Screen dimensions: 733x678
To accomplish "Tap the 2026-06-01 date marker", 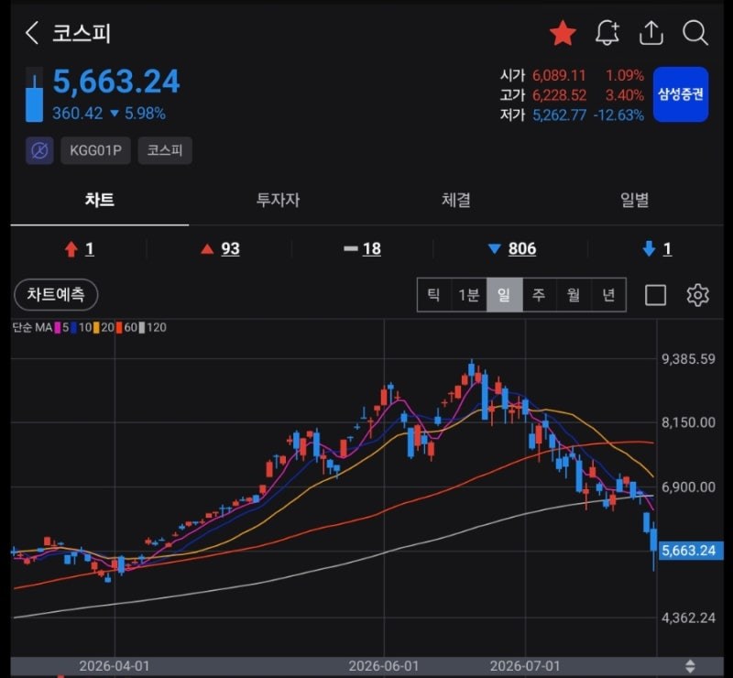I will pyautogui.click(x=384, y=666).
